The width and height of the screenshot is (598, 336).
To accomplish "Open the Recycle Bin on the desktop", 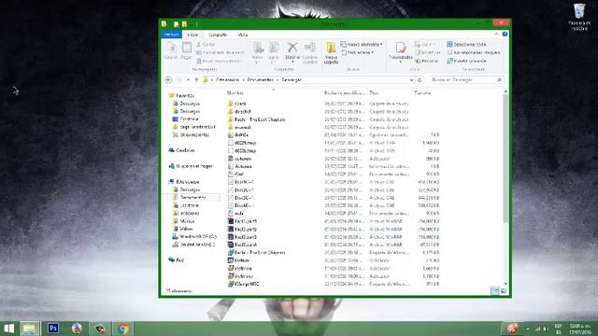I will point(579,17).
